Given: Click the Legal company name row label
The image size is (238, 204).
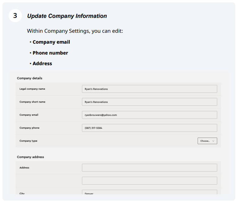Looking at the screenshot, I should (32, 89).
